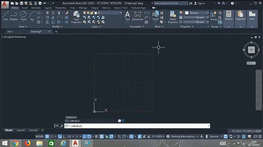Select the Line tool
The height and width of the screenshot is (147, 263).
click(5, 16)
